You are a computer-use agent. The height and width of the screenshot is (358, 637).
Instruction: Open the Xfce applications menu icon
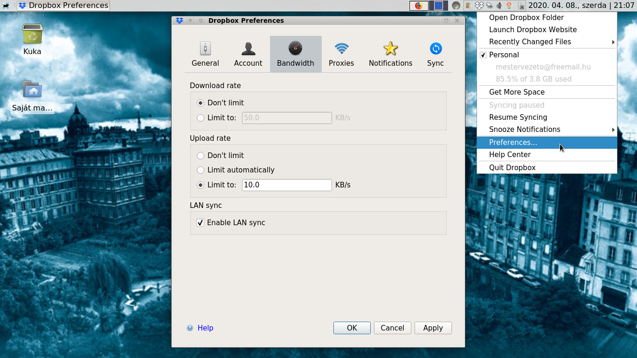tap(6, 6)
